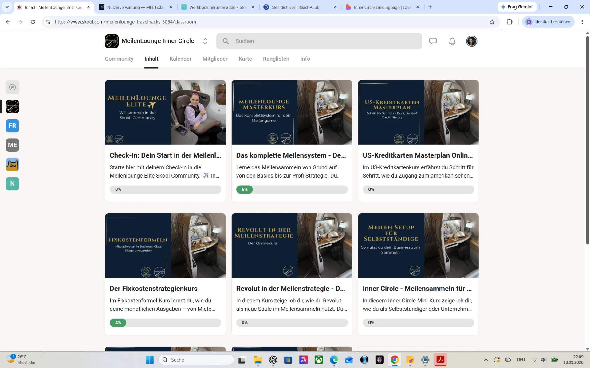The image size is (590, 368).
Task: Open the notifications bell
Action: click(x=452, y=41)
